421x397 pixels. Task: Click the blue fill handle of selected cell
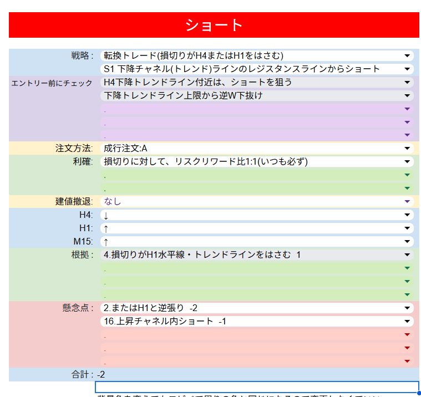[419, 393]
